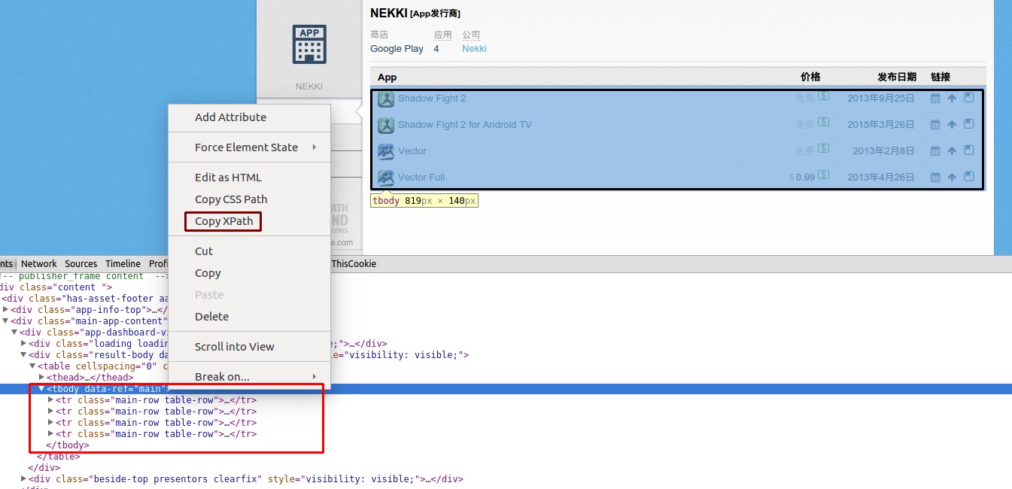Select Copy XPath in the context menu
The image size is (1012, 489).
pos(249,221)
